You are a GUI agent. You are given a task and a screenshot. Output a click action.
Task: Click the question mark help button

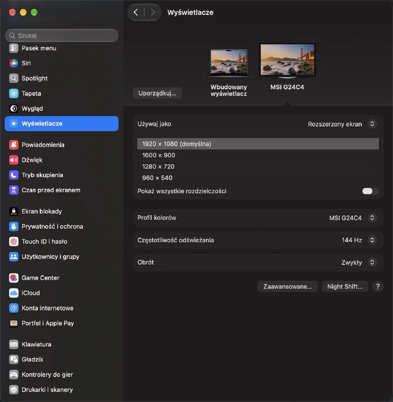tap(378, 286)
